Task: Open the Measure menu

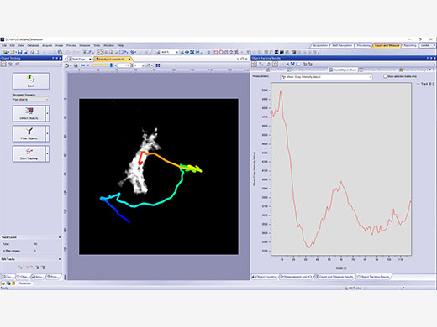Action: click(85, 45)
